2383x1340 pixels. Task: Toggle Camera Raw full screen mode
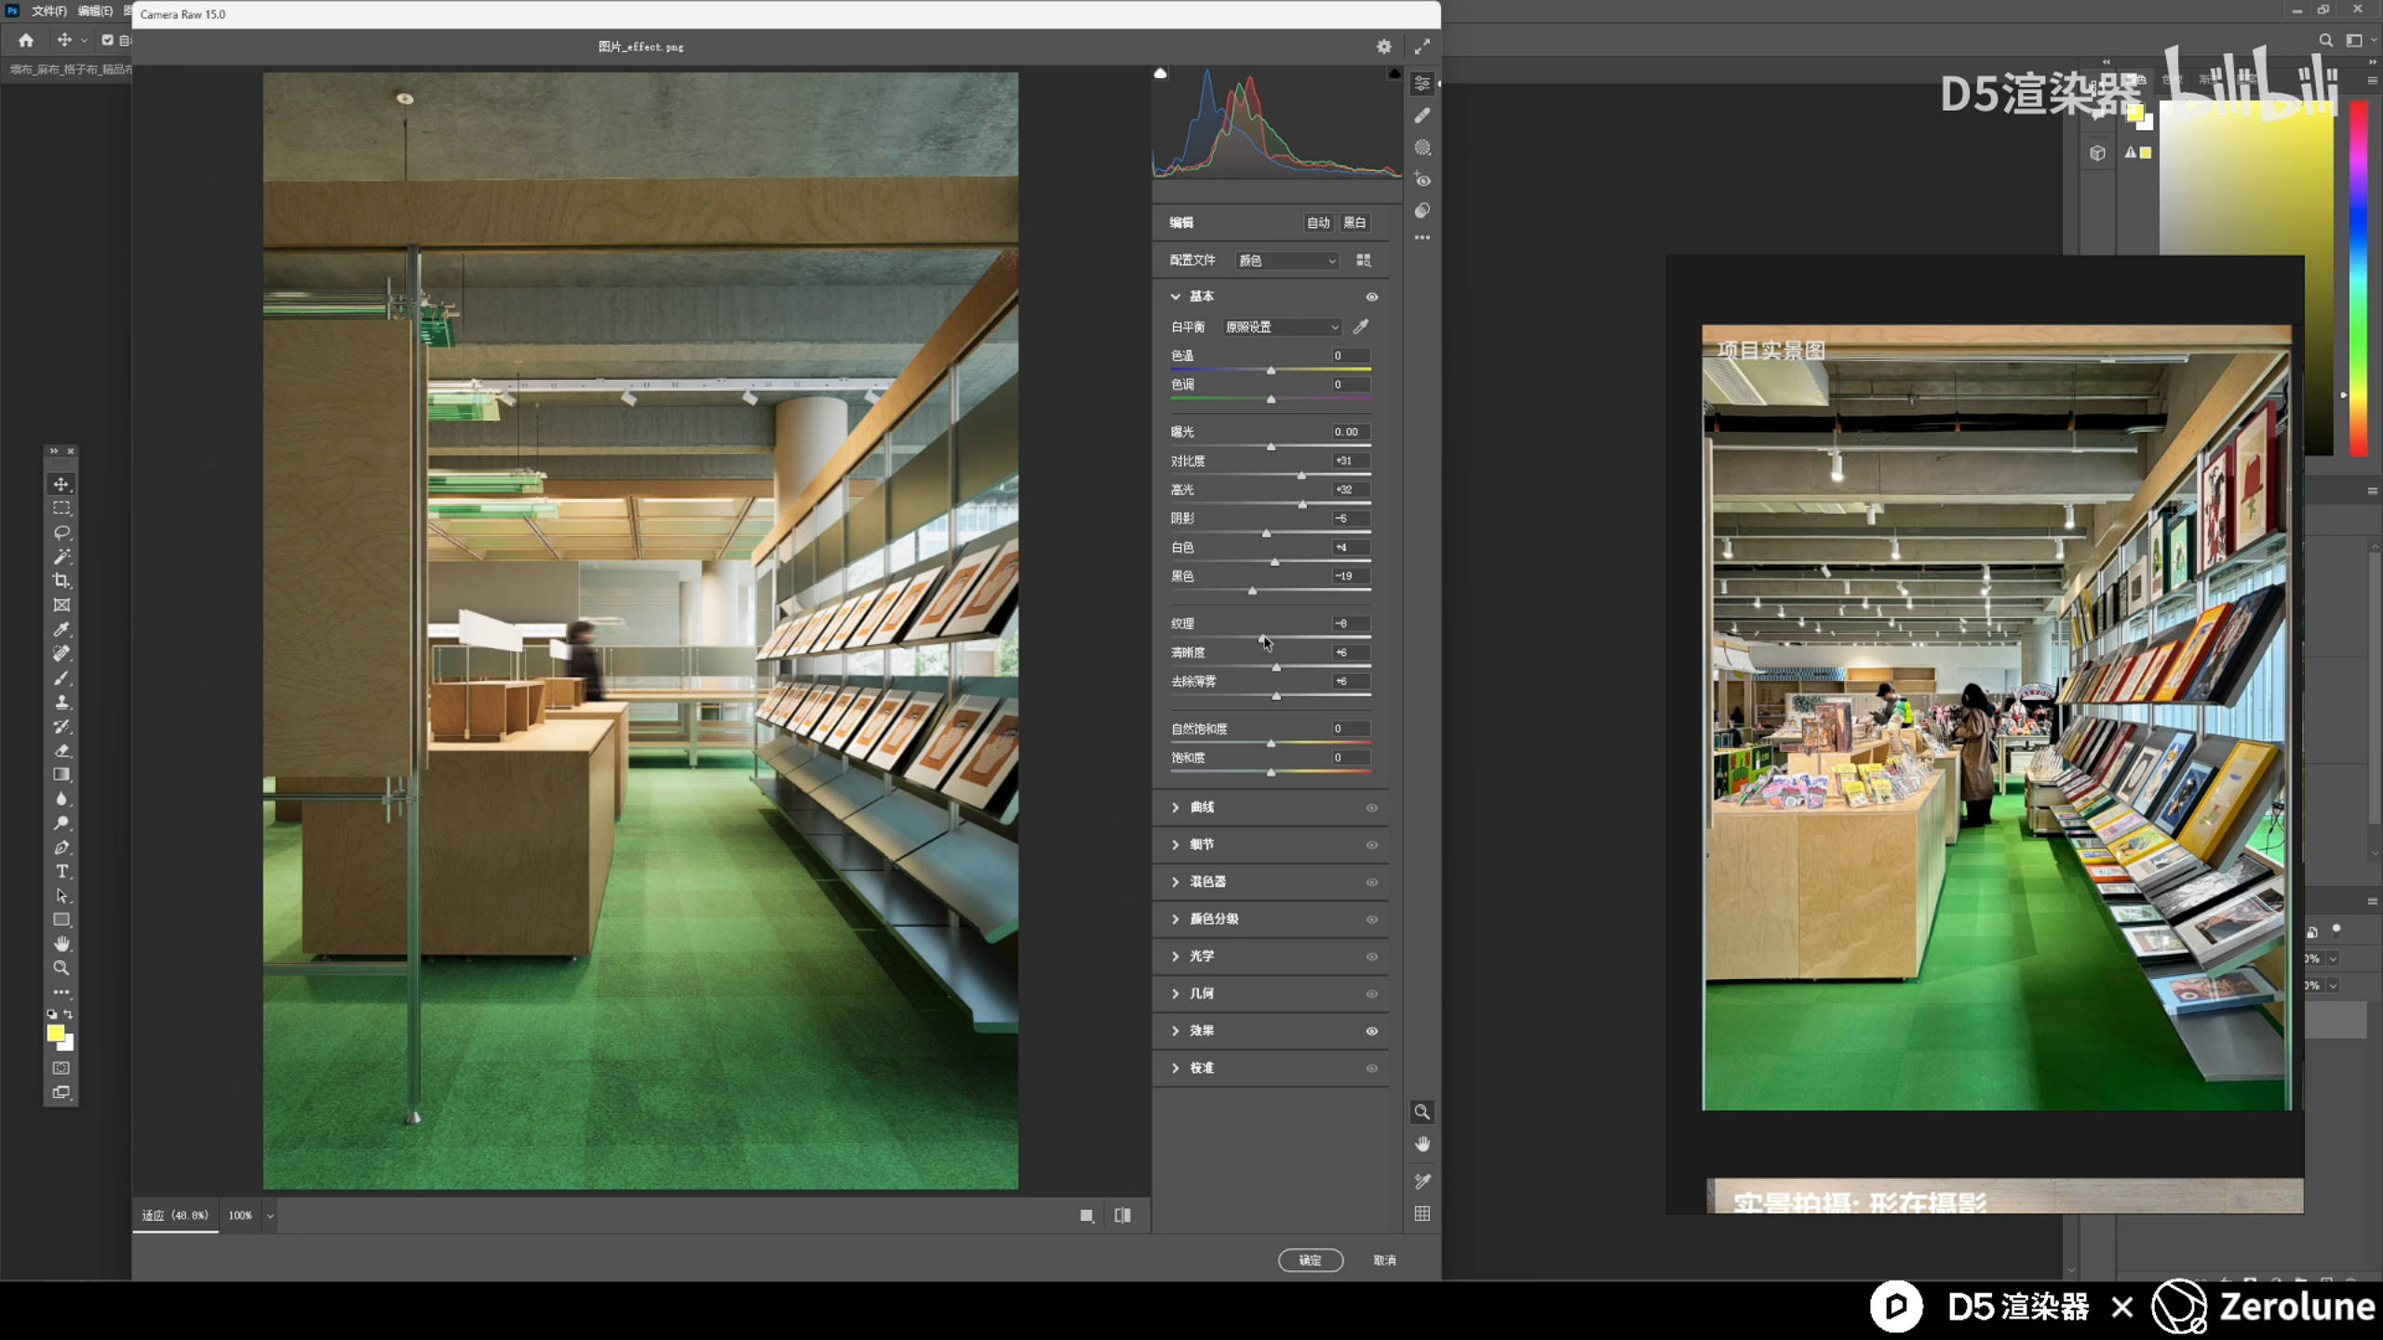[x=1422, y=47]
